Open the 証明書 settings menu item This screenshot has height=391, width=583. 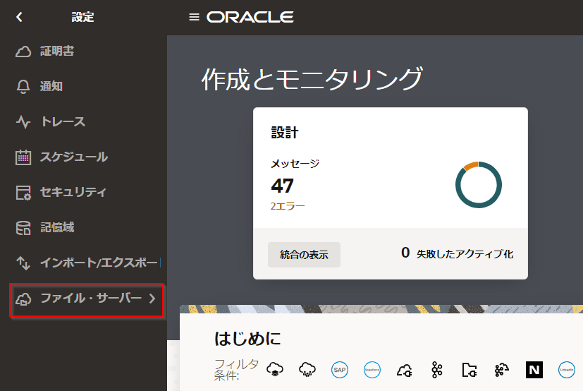56,52
